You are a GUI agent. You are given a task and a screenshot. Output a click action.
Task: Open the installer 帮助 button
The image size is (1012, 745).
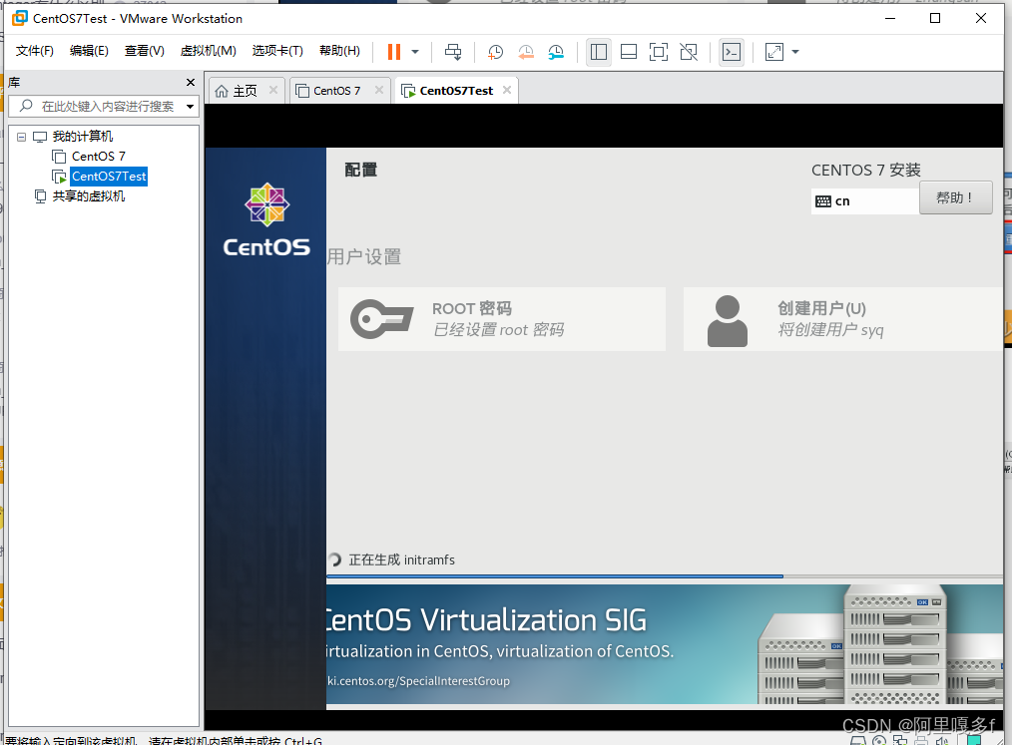tap(955, 197)
